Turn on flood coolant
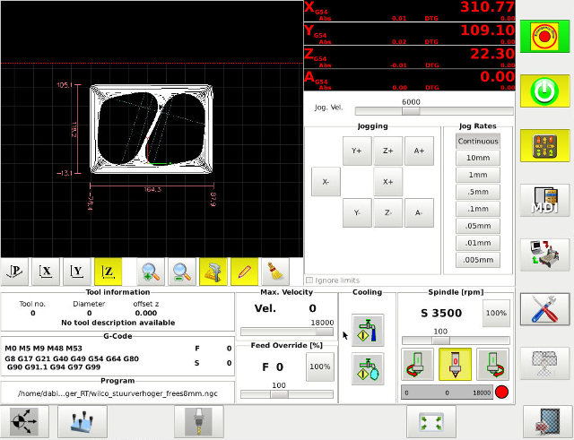The height and width of the screenshot is (440, 574). [x=367, y=330]
